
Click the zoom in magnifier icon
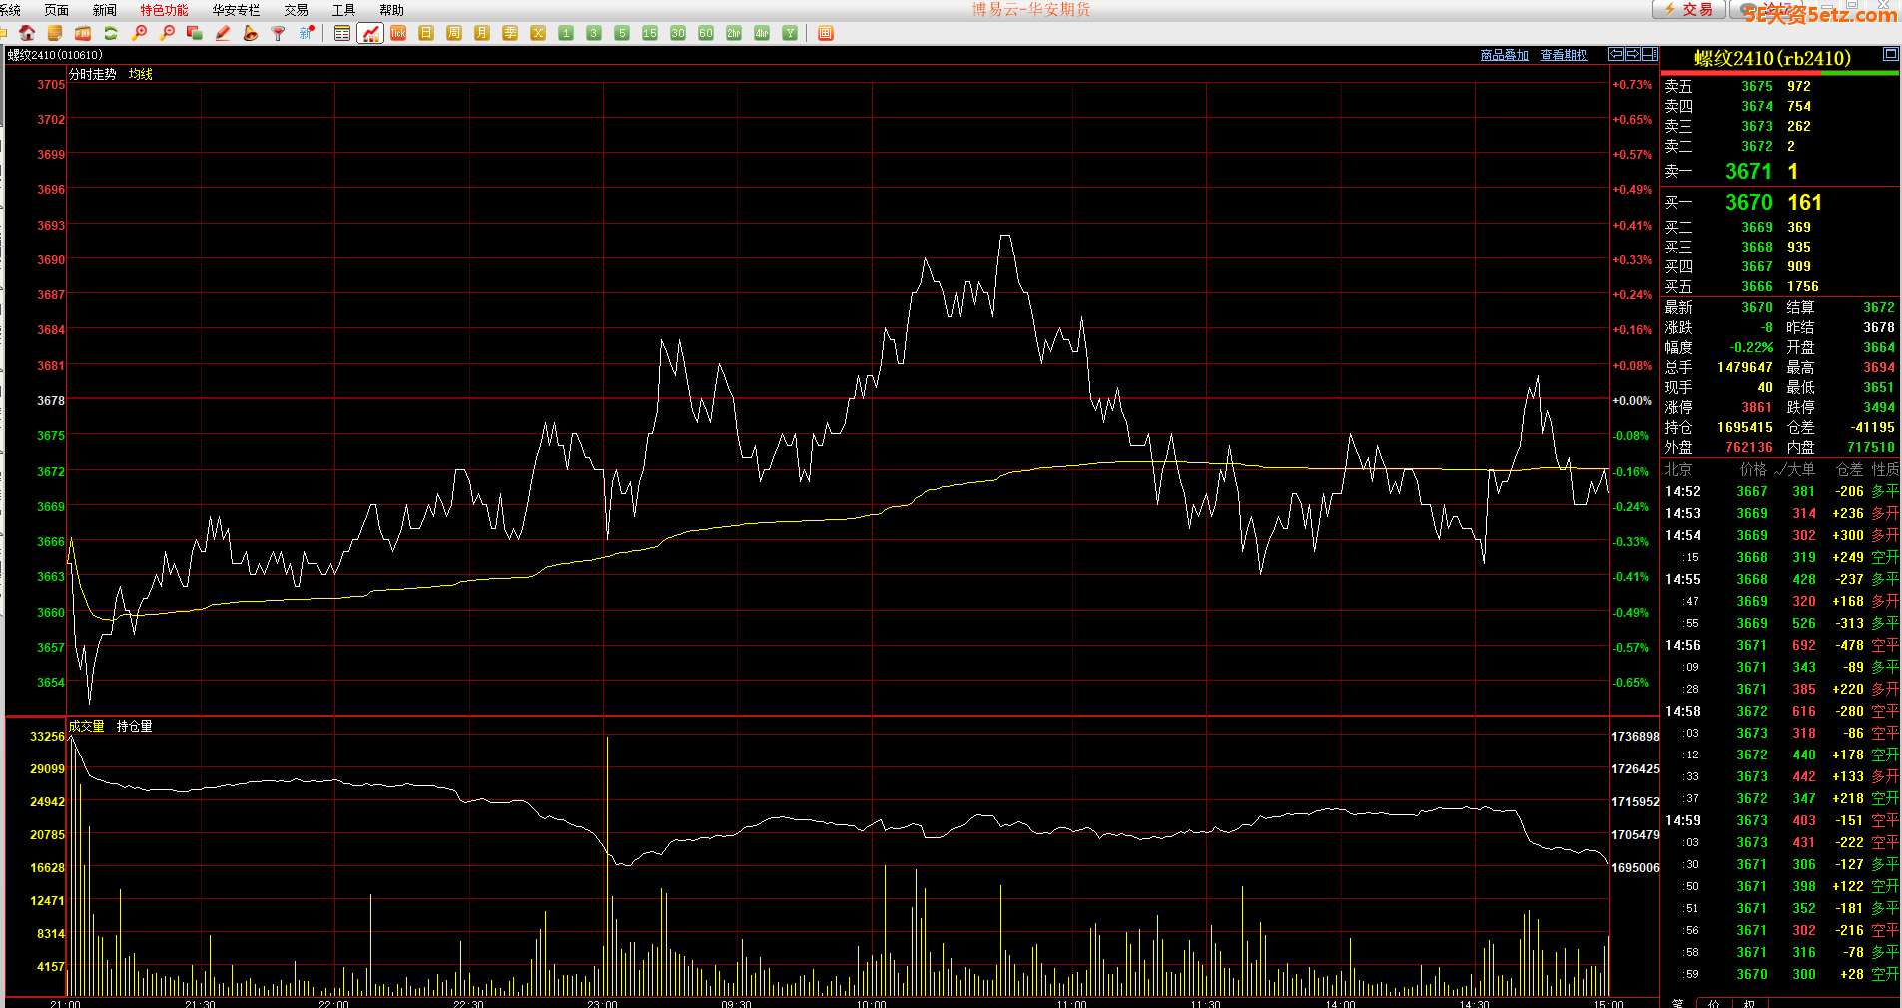tap(139, 33)
